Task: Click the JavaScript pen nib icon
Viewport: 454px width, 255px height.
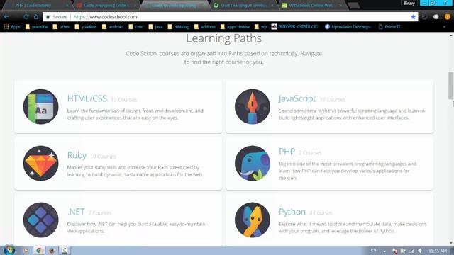Action: pos(253,107)
